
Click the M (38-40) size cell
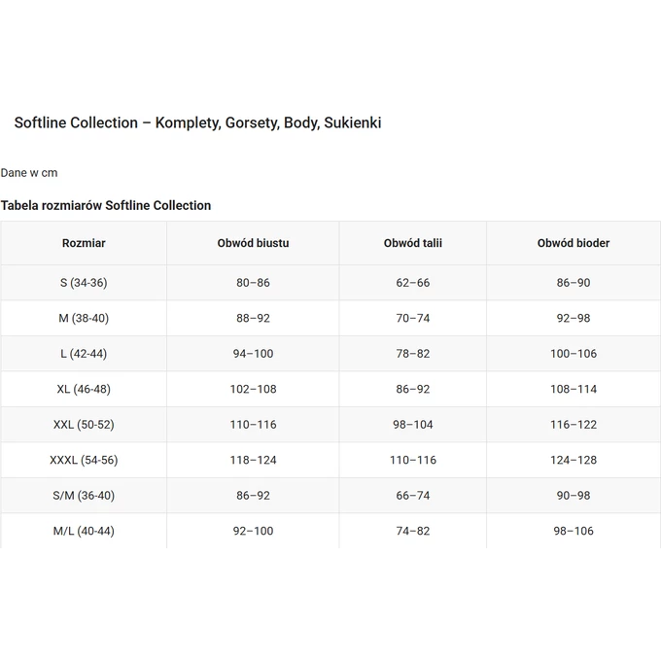[x=84, y=318]
